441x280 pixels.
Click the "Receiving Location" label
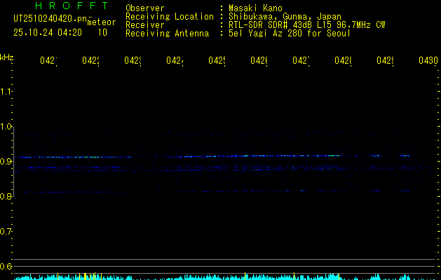tap(170, 17)
